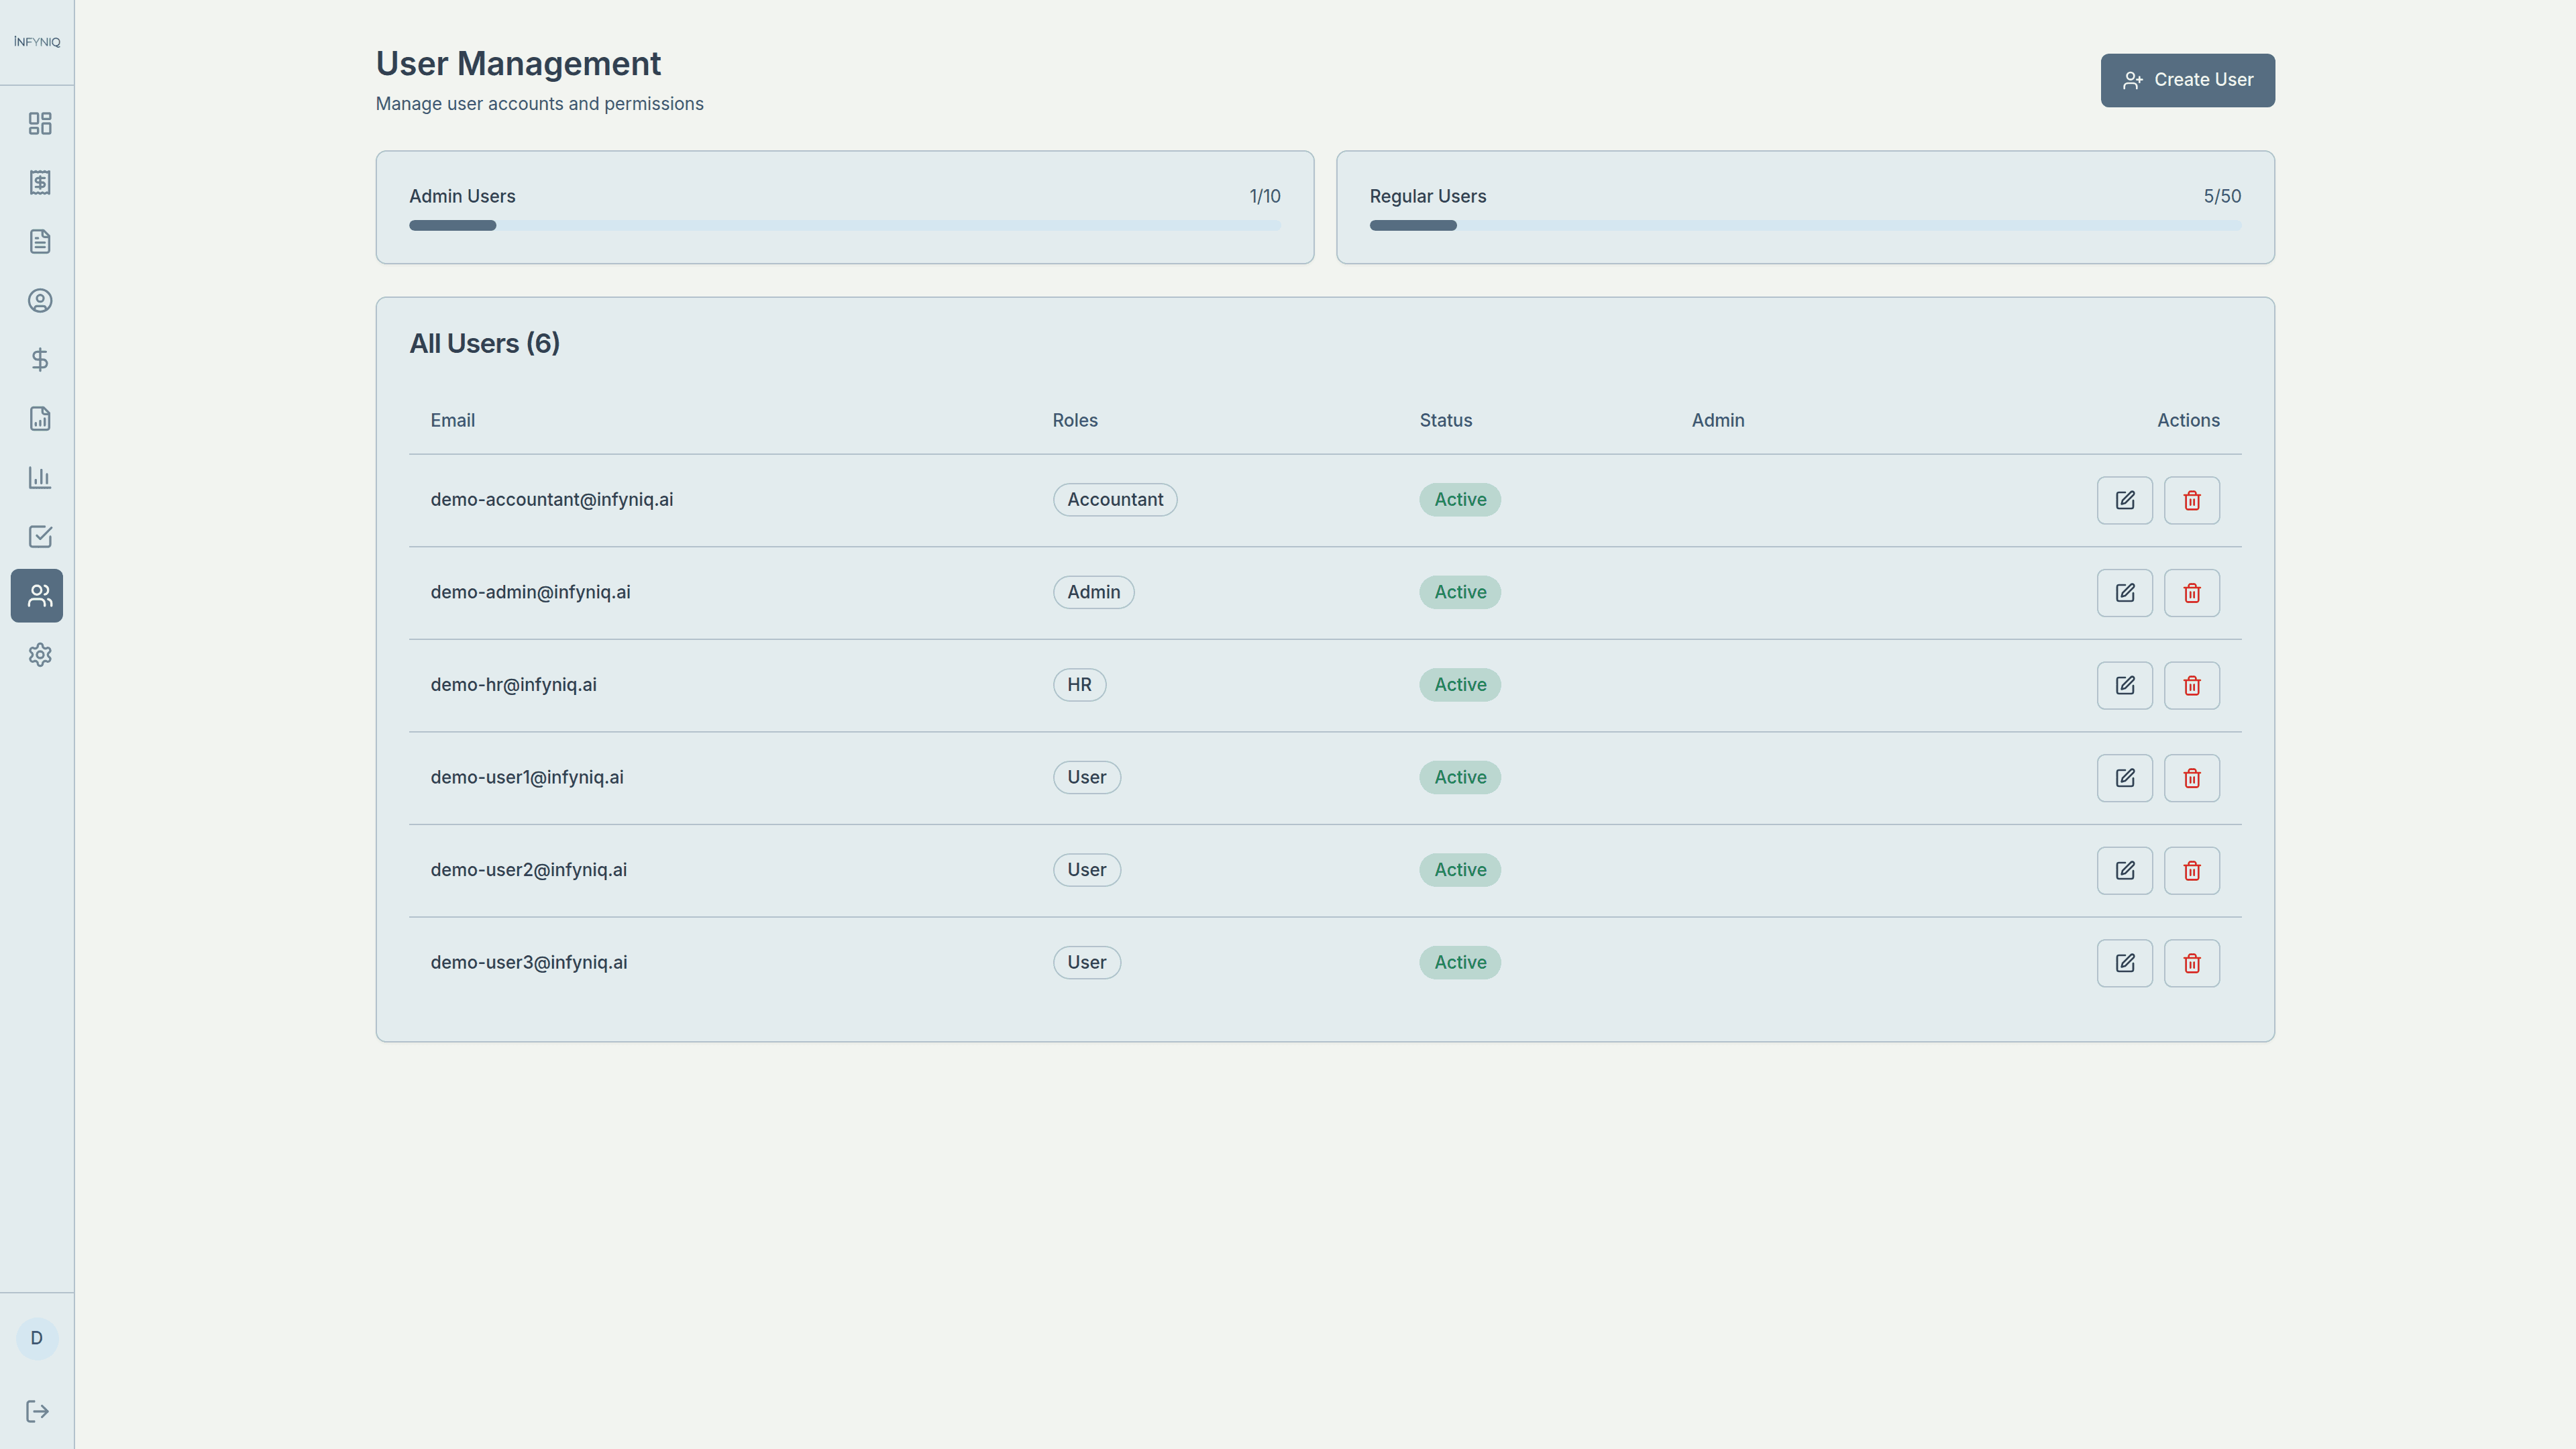Select the highlighted User Management icon

point(37,596)
